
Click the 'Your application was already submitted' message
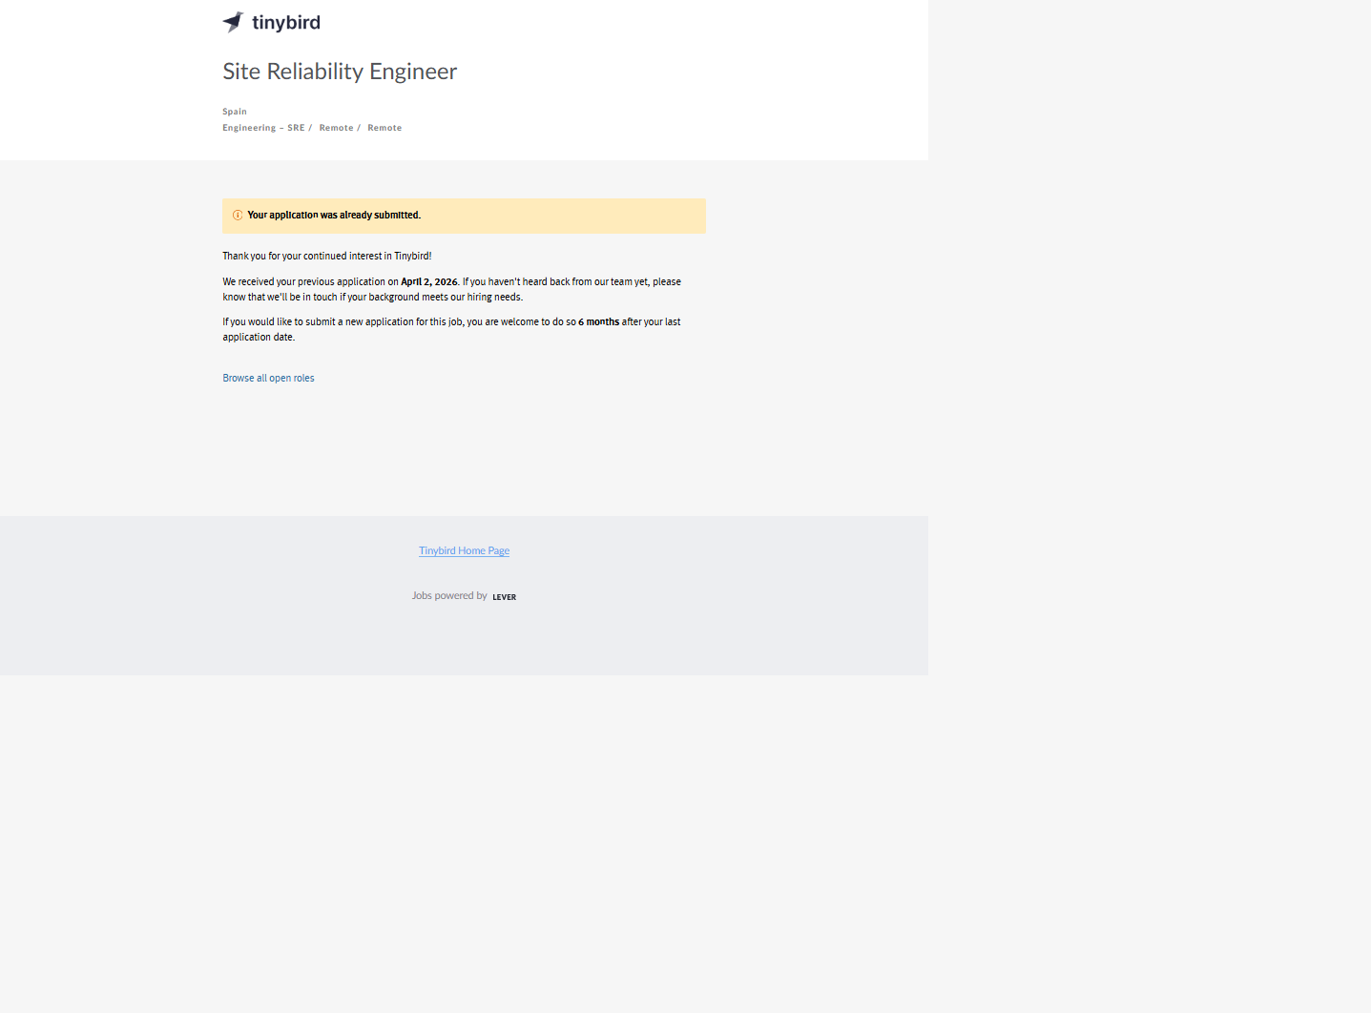pyautogui.click(x=334, y=216)
